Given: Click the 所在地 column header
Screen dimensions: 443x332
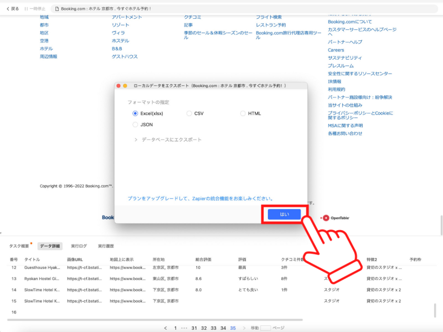Looking at the screenshot, I should 158,260.
